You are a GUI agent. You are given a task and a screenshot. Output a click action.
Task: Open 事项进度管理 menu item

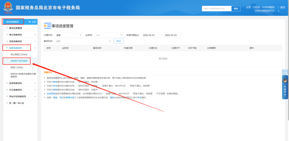pyautogui.click(x=16, y=28)
